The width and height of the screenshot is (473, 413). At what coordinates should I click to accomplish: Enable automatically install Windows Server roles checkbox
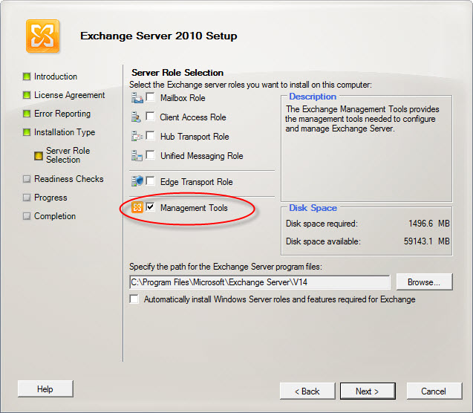pyautogui.click(x=134, y=299)
